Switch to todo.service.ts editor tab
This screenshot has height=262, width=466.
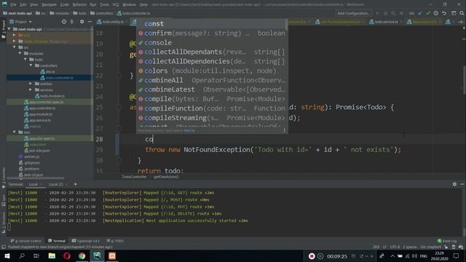pyautogui.click(x=386, y=22)
